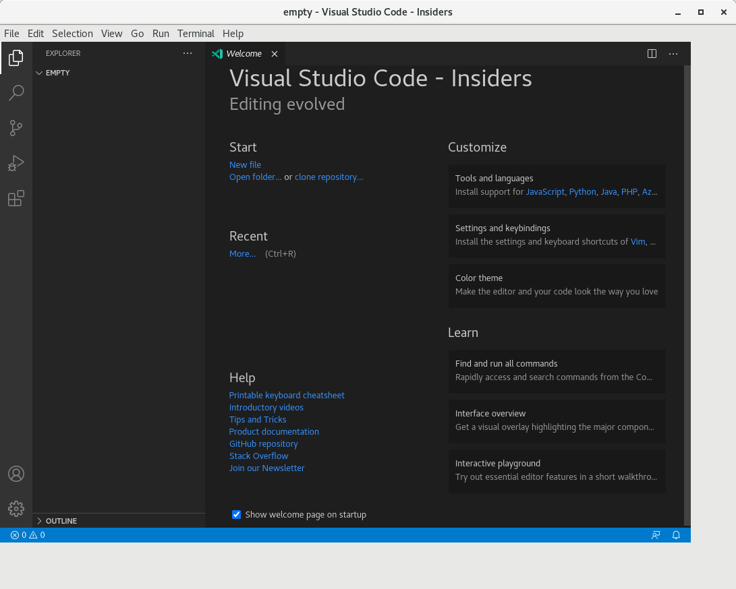Install PHP language support link
The image size is (736, 589).
coord(629,192)
